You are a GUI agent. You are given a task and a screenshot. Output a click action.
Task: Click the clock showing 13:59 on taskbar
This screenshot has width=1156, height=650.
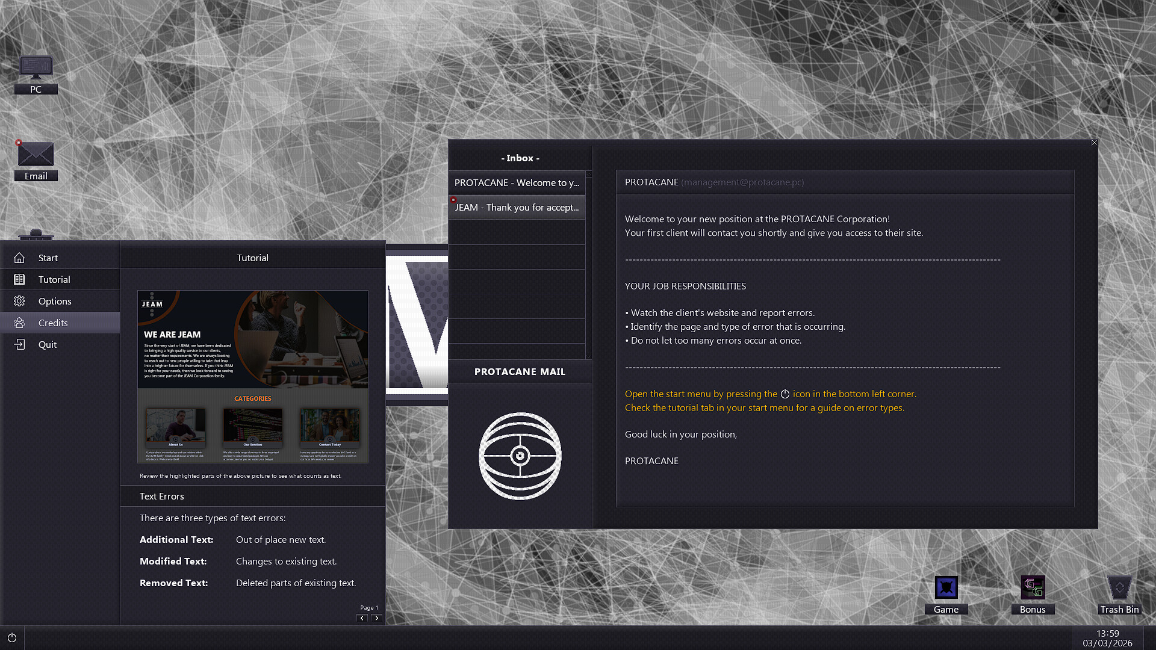tap(1108, 633)
